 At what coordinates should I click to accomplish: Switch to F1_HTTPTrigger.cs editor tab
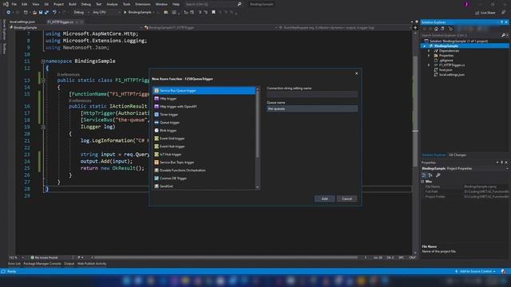(x=61, y=22)
